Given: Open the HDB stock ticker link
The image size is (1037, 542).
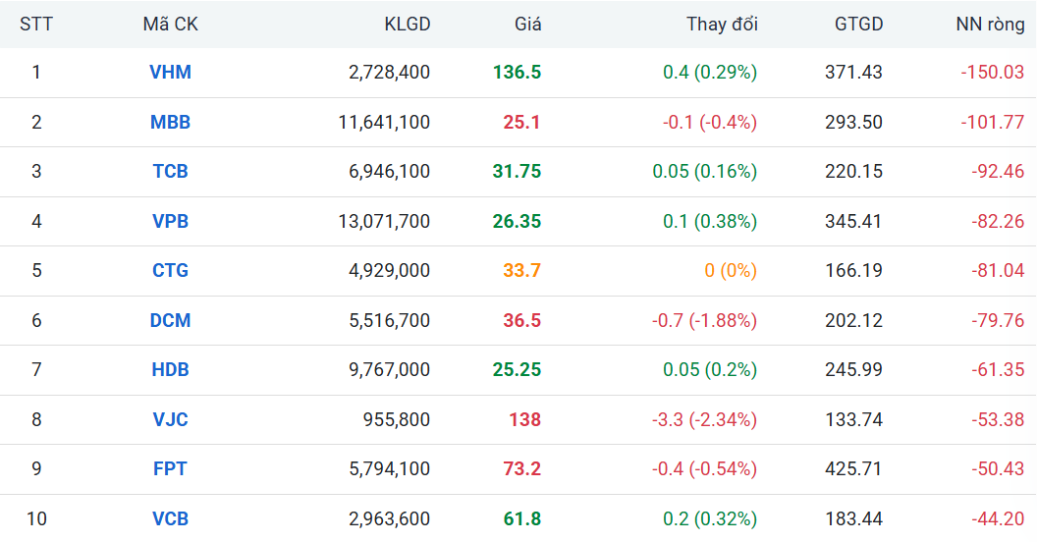Looking at the screenshot, I should click(170, 369).
